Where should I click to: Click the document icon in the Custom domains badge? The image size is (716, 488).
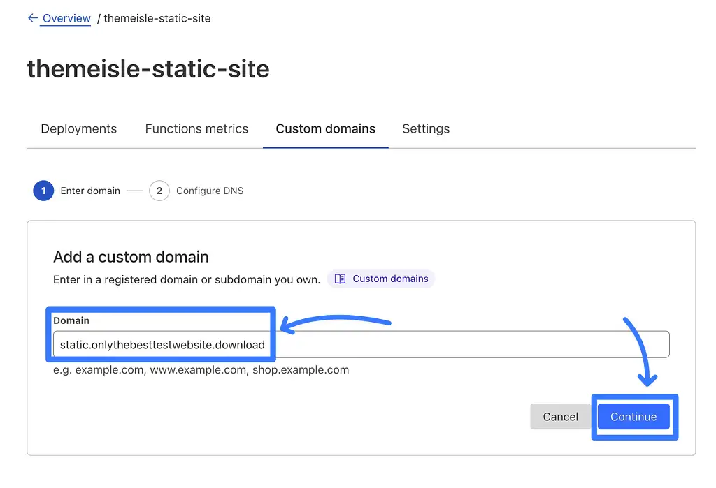click(x=341, y=279)
